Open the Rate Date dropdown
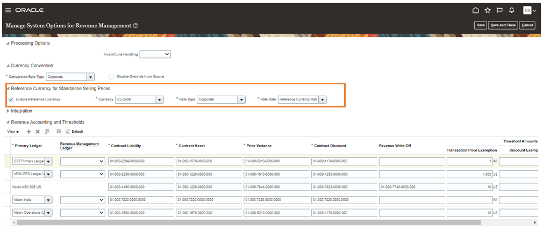The image size is (543, 231). [x=322, y=99]
